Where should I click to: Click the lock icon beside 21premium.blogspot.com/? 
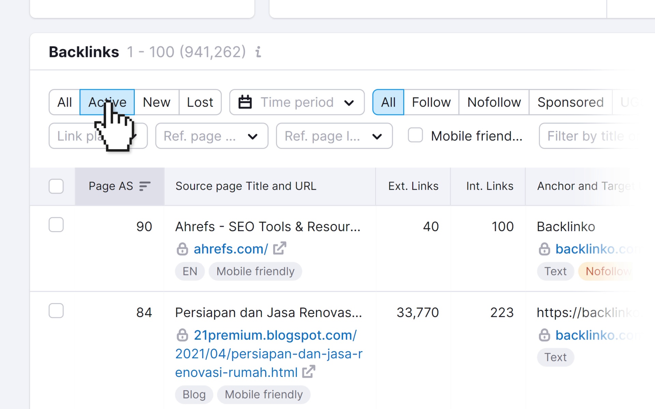pos(182,335)
